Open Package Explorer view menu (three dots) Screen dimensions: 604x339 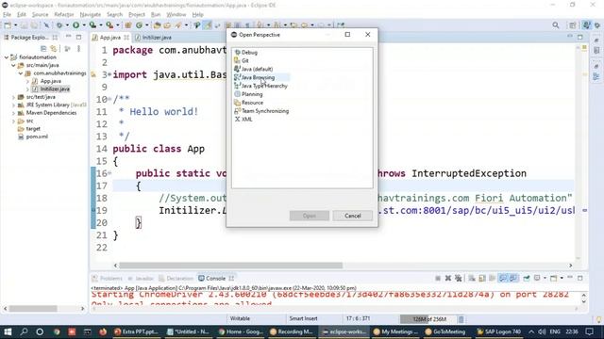(78, 49)
